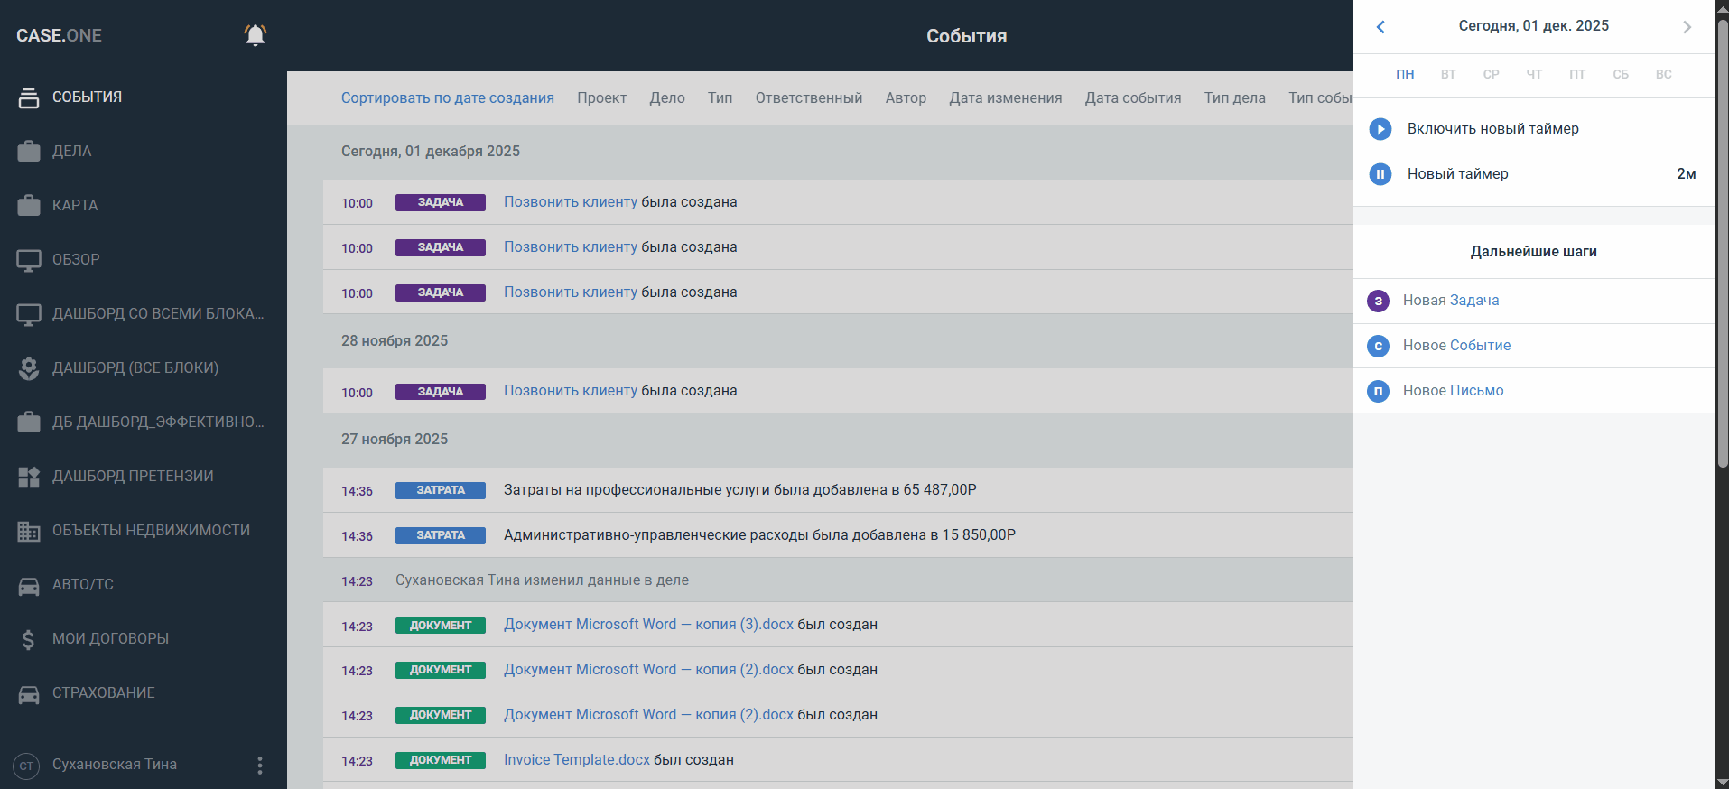Open the Ответственный filter

808,97
